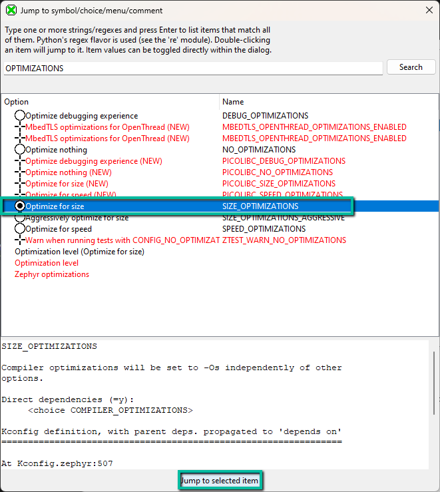Select Aggressively optimize for size radio button
This screenshot has height=492, width=440.
click(21, 218)
